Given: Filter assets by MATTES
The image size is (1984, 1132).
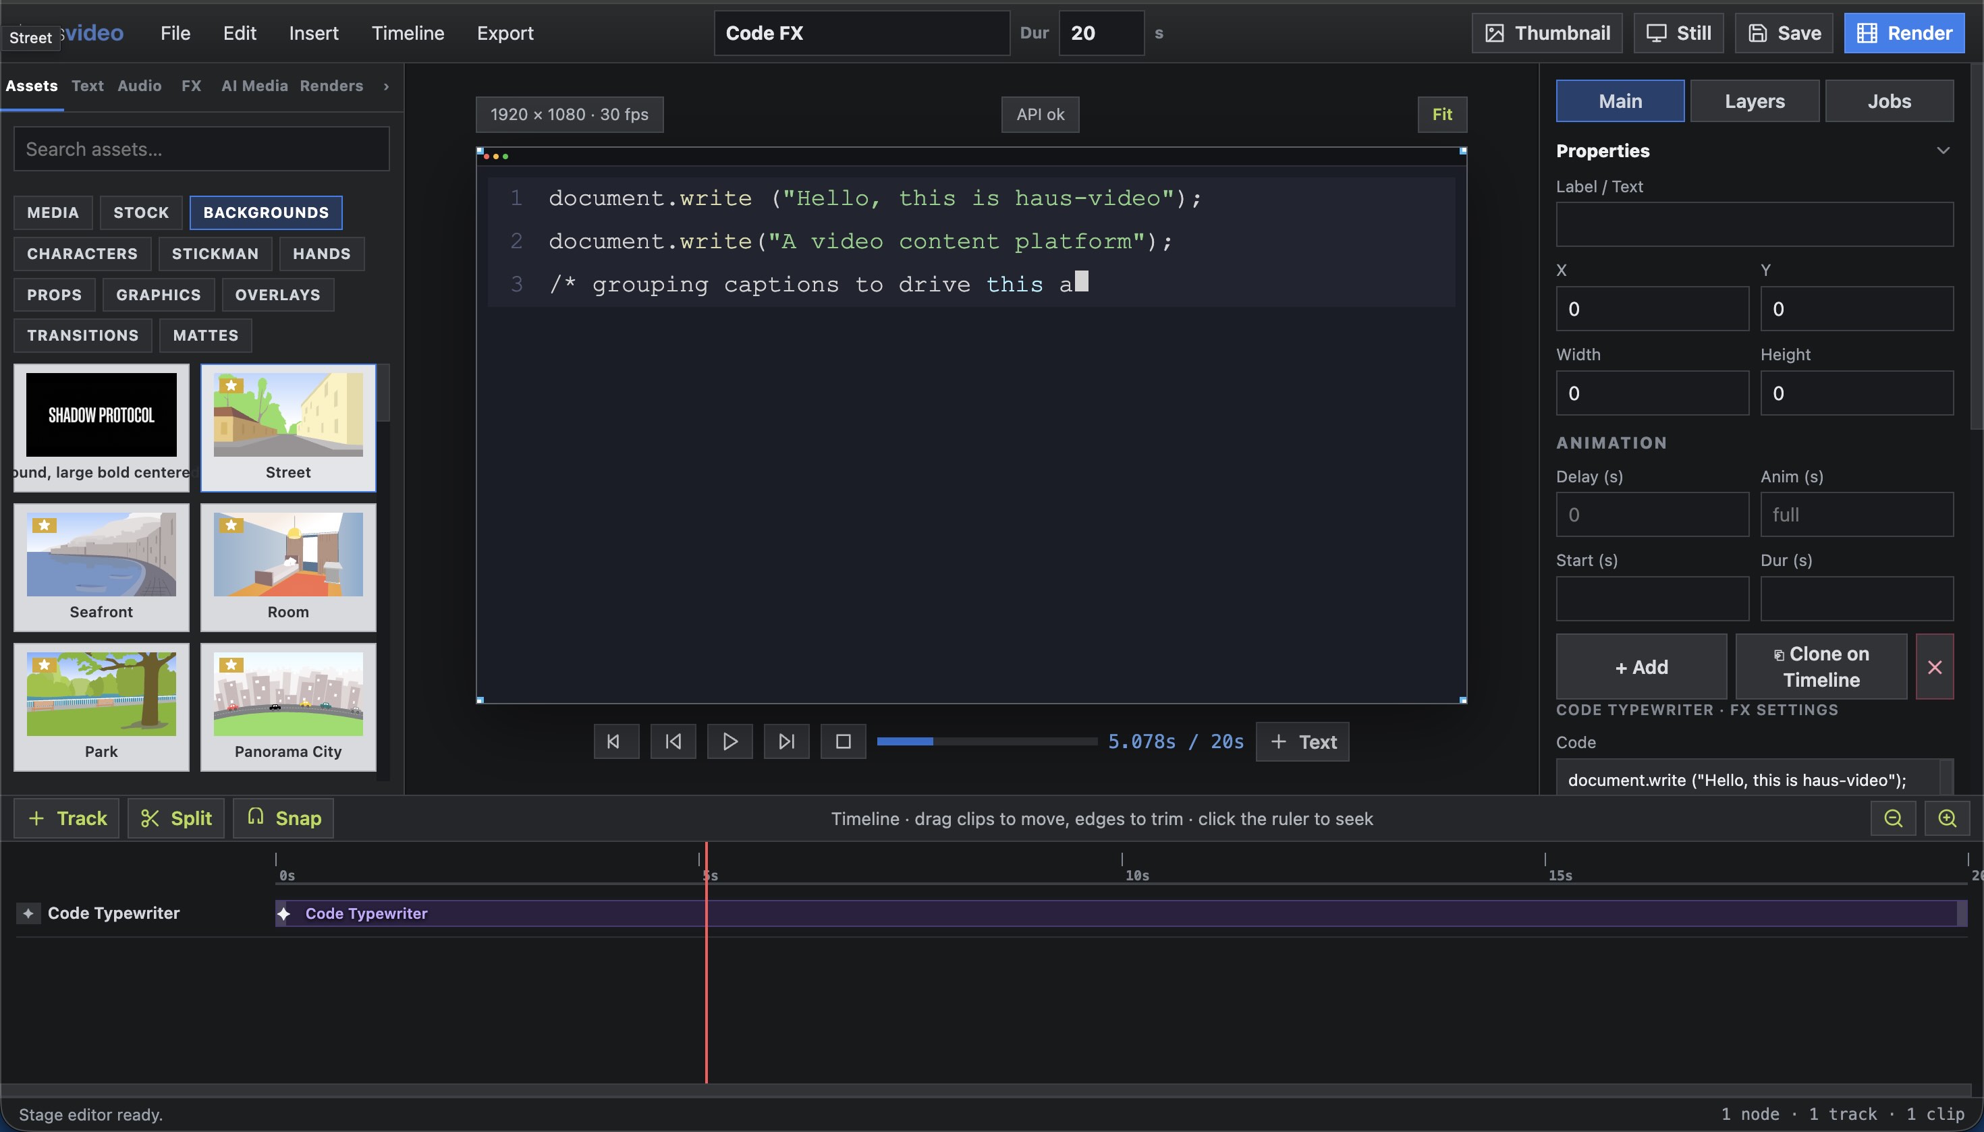Looking at the screenshot, I should coord(205,336).
